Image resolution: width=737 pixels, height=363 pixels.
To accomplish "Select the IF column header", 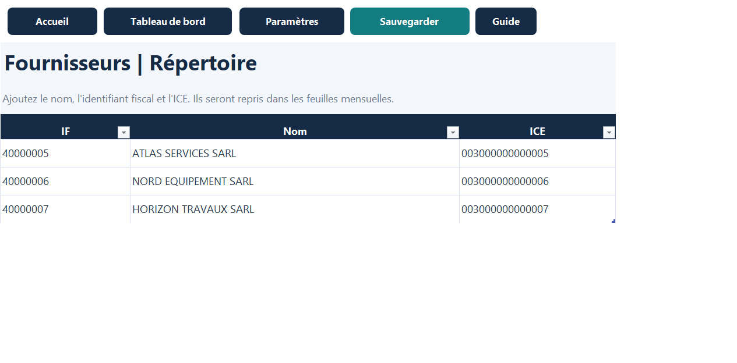I will 65,127.
